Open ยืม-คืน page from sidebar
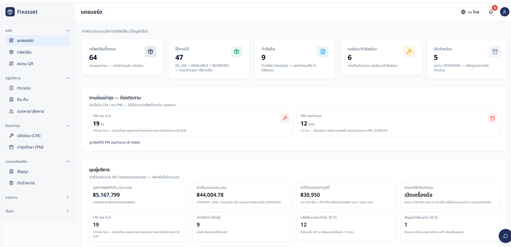The image size is (511, 247). click(38, 100)
